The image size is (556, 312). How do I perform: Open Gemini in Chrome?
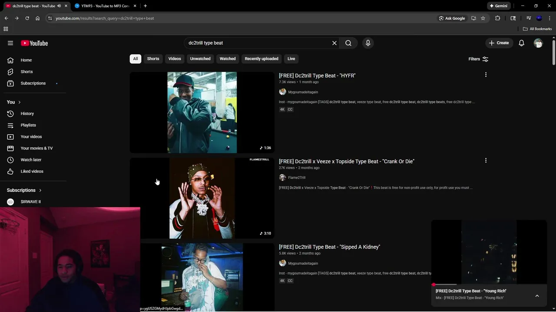[x=498, y=6]
